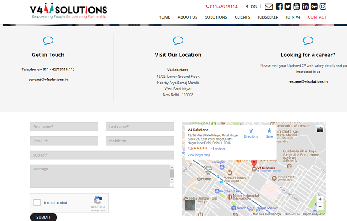Focus the Last name field
Screen dimensions: 347x221
[140, 127]
